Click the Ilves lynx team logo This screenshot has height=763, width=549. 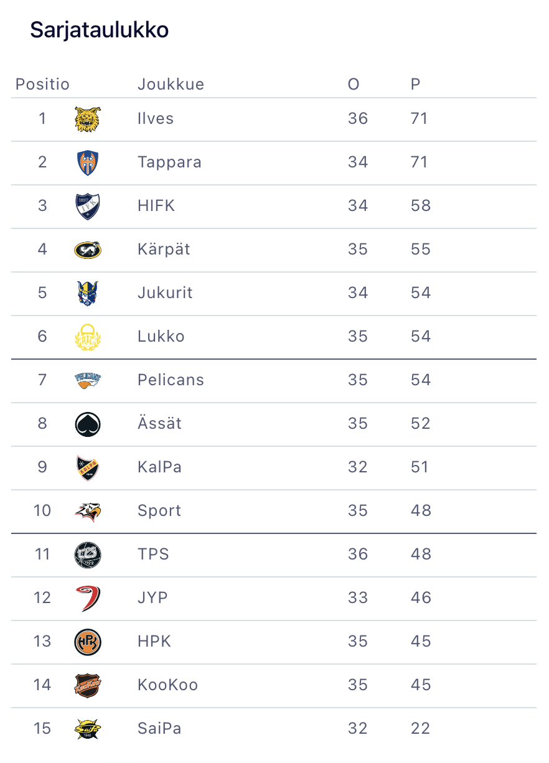click(87, 119)
